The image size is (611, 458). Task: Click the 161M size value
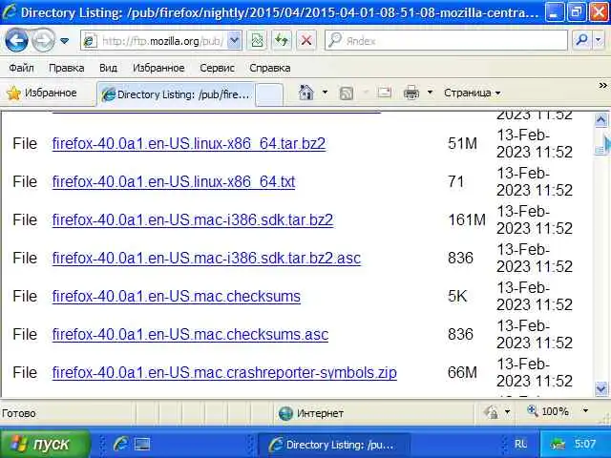(x=467, y=219)
